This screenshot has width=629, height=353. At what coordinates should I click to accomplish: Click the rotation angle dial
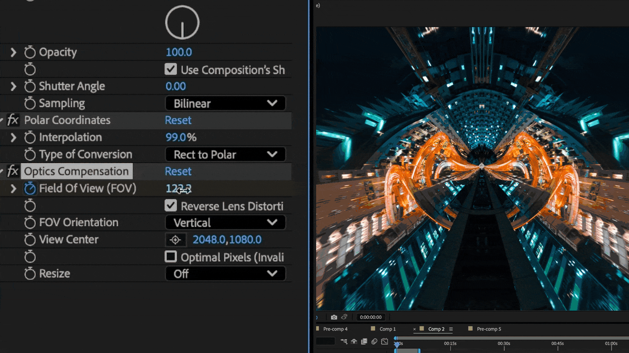click(182, 22)
